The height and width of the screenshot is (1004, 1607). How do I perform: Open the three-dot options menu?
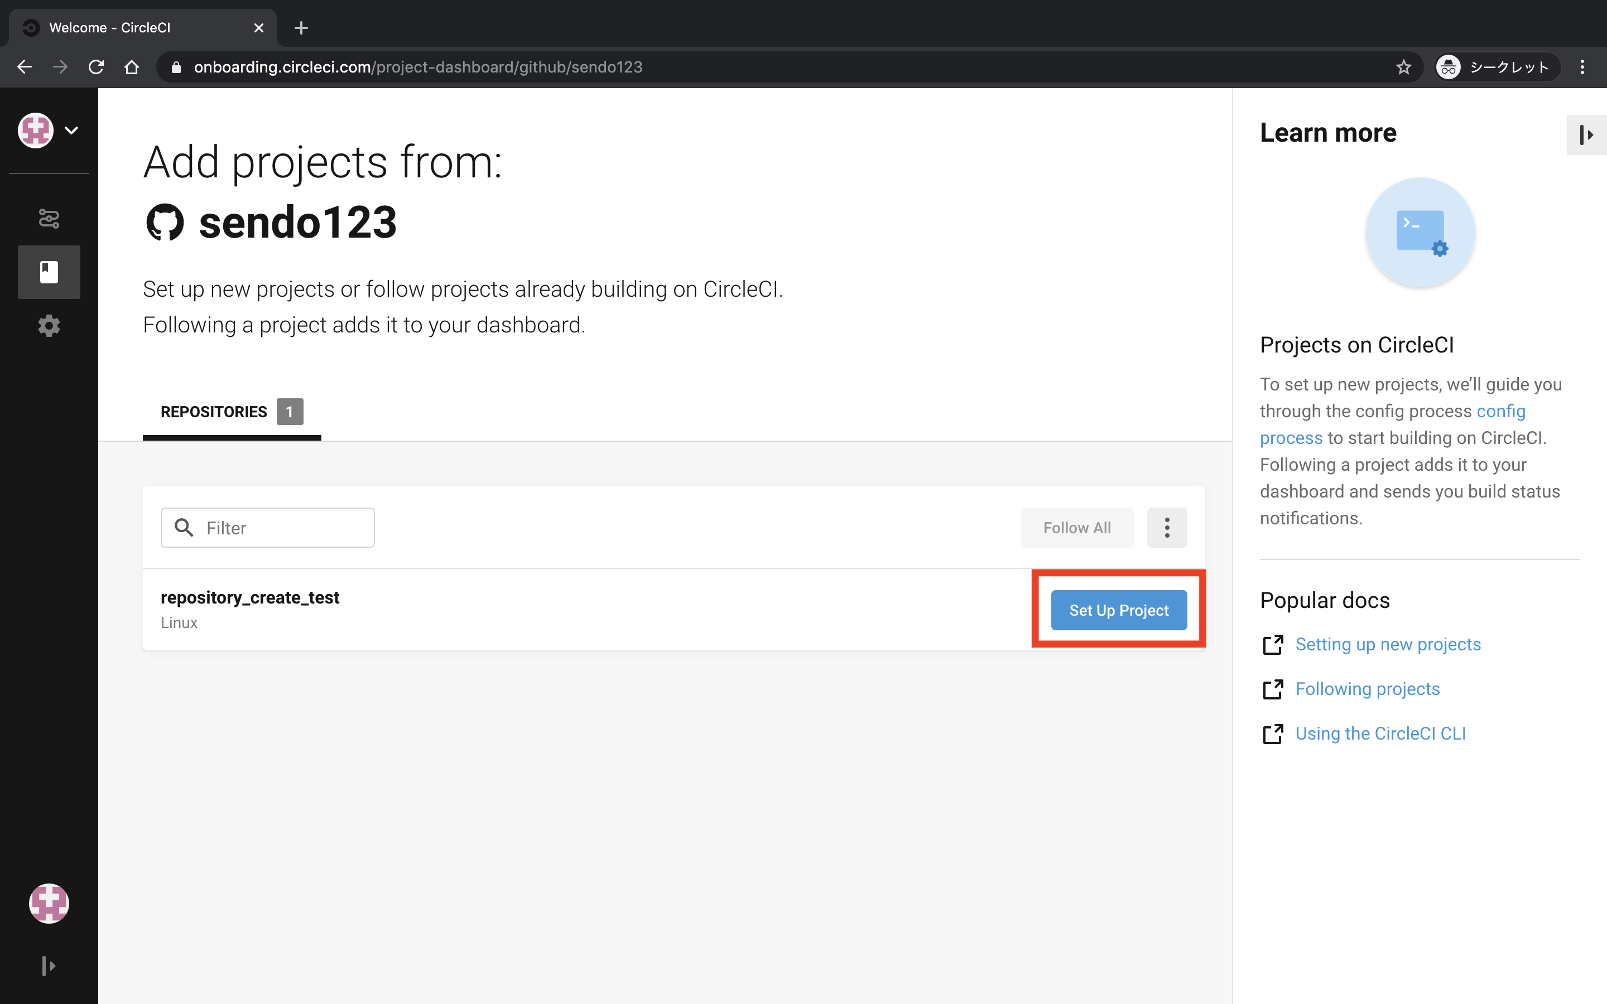pos(1167,528)
